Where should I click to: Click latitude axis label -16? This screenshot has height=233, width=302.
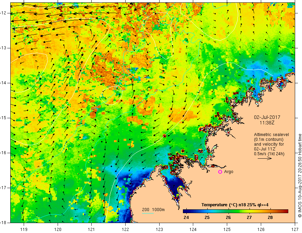pos(3,153)
